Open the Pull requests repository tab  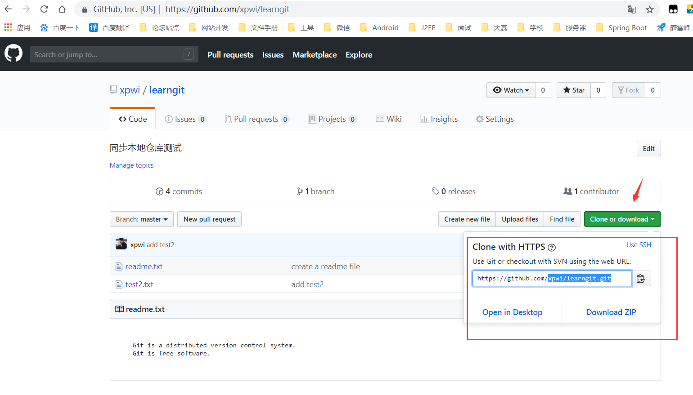point(256,119)
